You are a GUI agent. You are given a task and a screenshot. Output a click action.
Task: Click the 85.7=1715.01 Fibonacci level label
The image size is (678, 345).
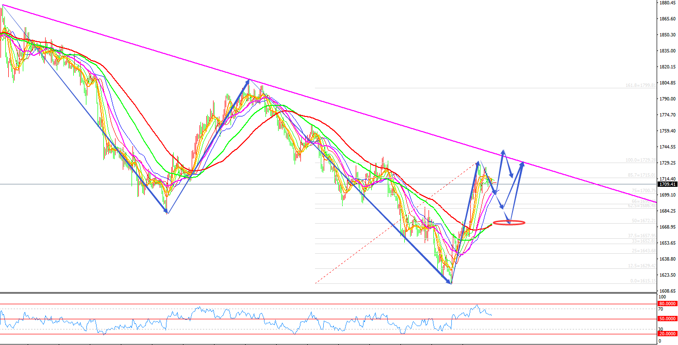642,175
